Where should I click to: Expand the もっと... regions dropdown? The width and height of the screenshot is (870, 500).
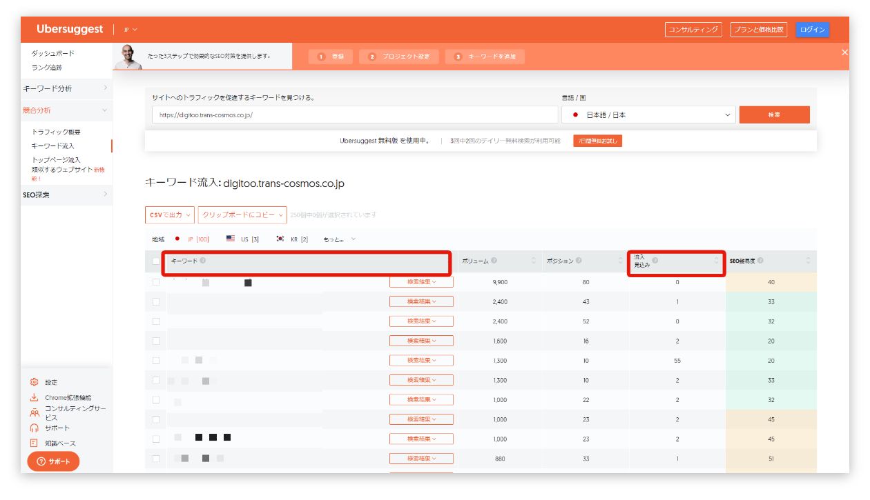tap(340, 239)
